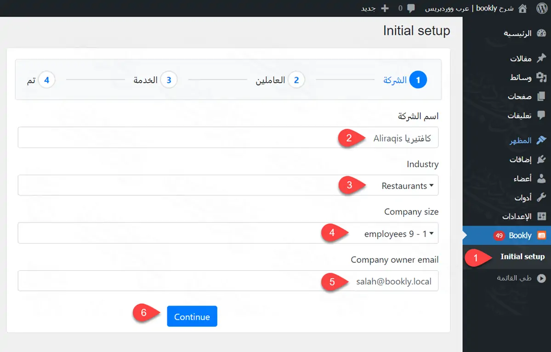Open the Bookly calendar icon
Image resolution: width=551 pixels, height=352 pixels.
point(542,235)
